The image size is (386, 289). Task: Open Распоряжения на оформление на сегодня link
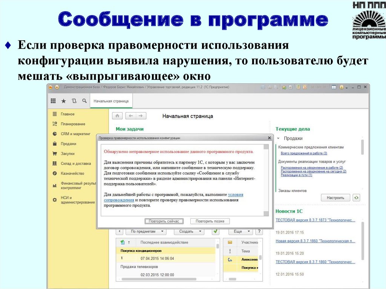313,171
